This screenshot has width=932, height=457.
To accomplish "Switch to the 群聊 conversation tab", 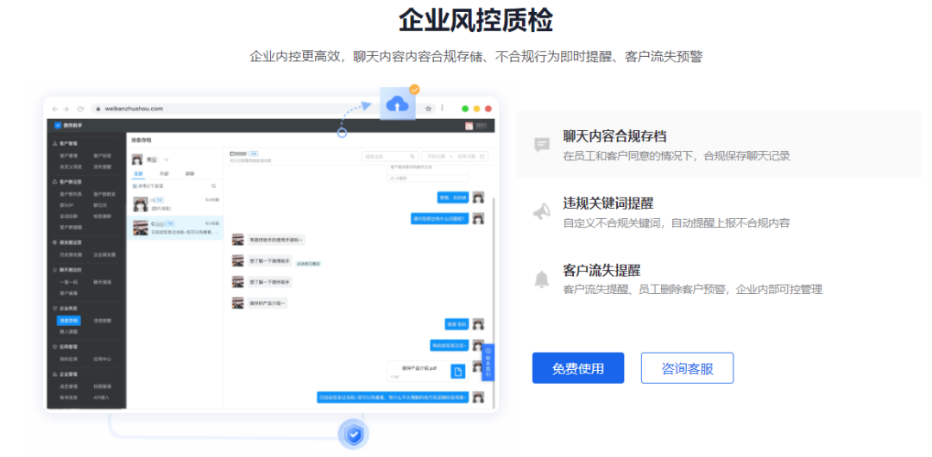I will pos(190,173).
